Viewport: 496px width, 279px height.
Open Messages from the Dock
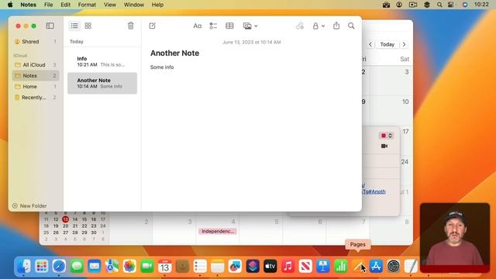point(77,266)
